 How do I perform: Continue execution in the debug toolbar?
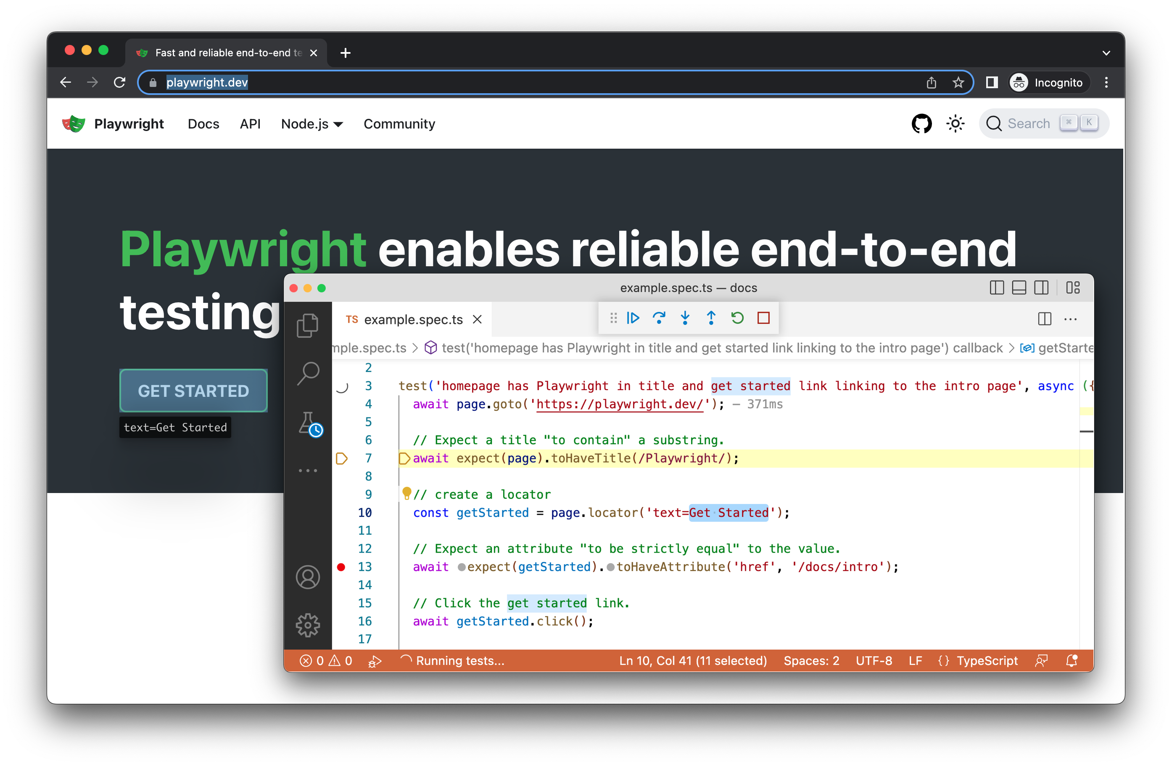(633, 318)
